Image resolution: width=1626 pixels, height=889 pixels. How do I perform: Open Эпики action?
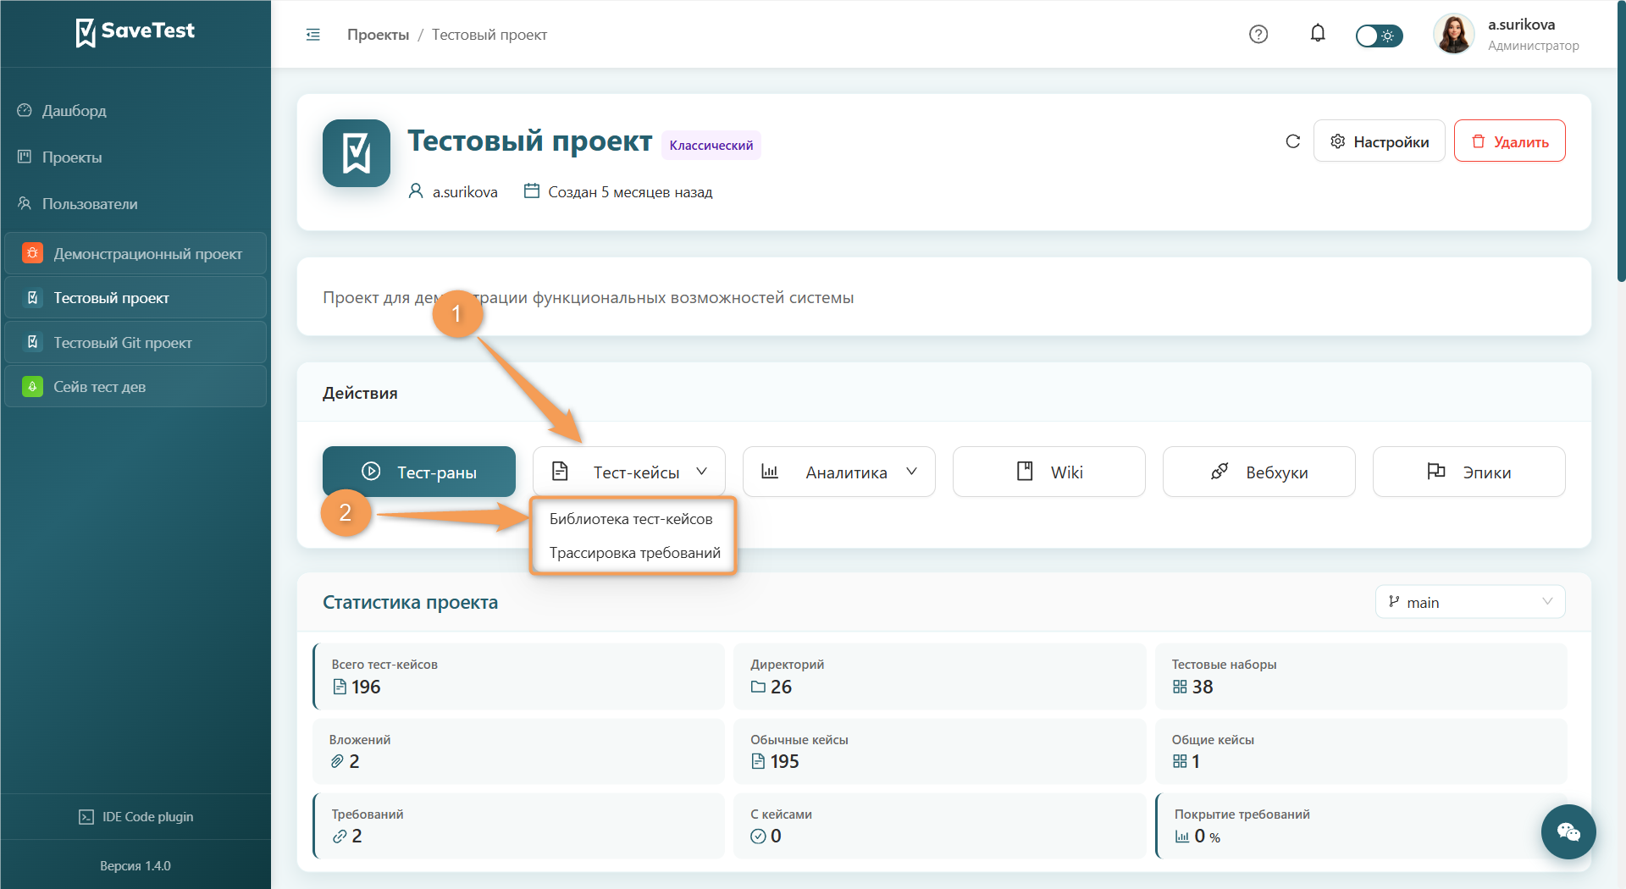[1468, 472]
